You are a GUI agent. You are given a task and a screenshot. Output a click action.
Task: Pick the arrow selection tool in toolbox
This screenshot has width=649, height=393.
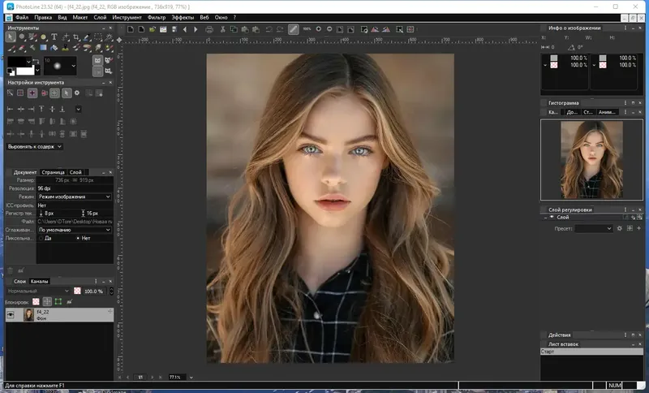[x=9, y=37]
